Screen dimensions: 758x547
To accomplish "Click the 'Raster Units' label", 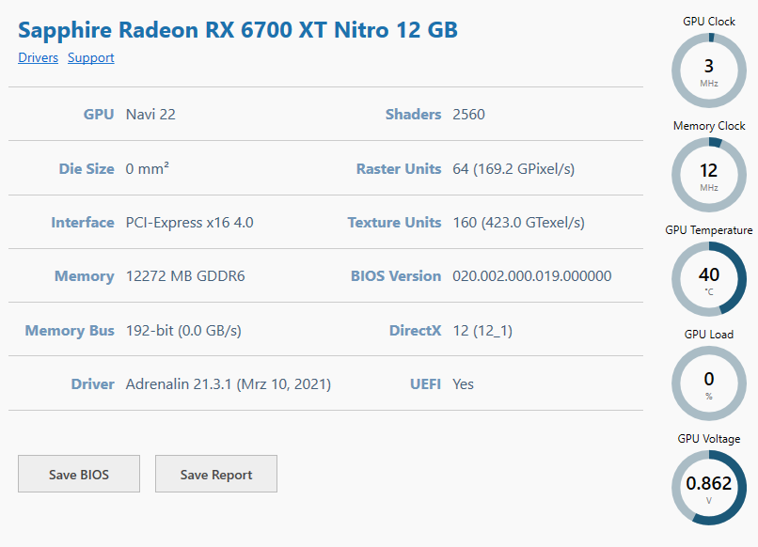I will pos(399,168).
